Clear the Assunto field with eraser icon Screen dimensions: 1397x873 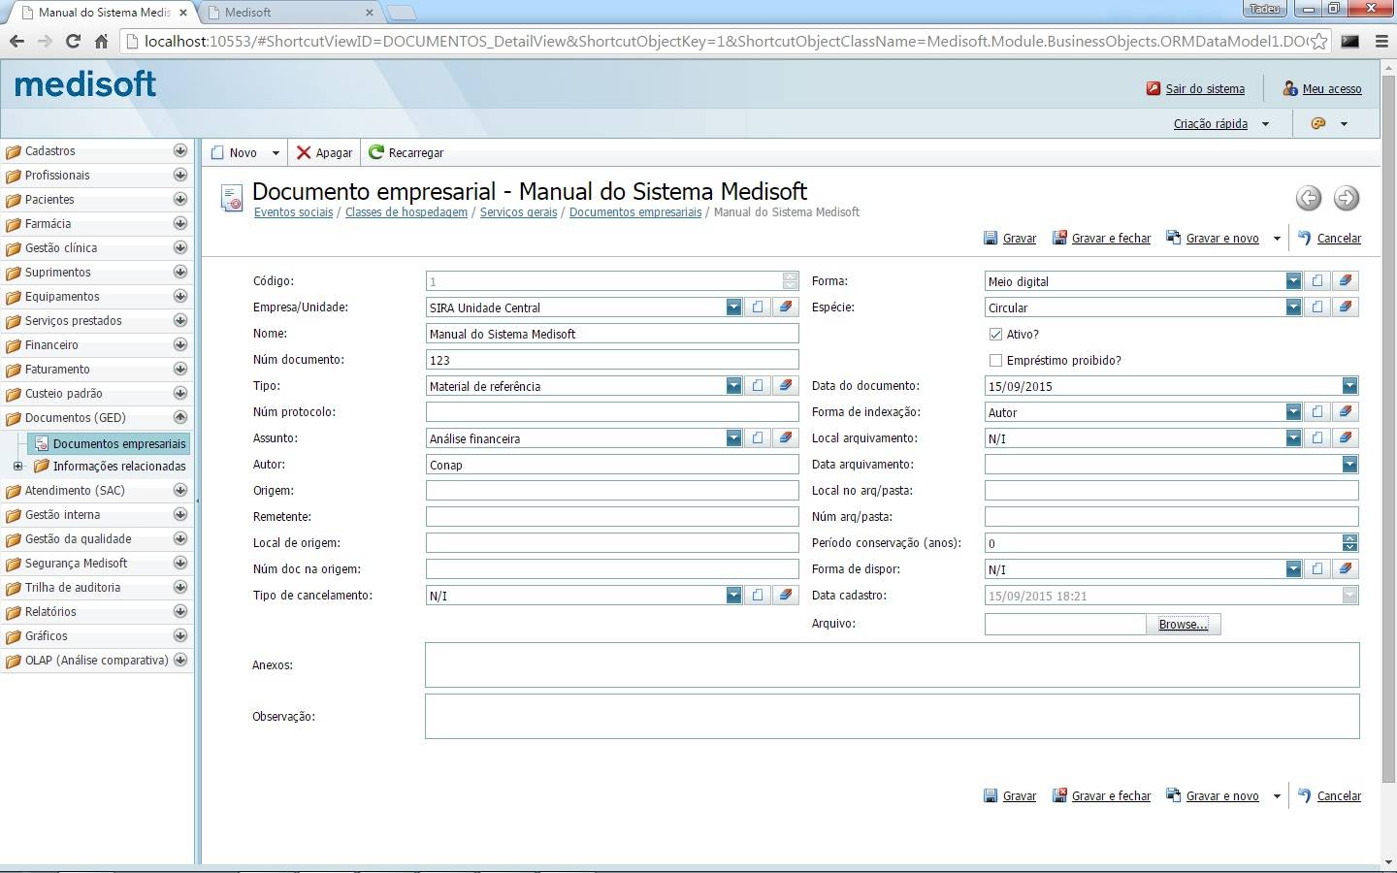786,437
